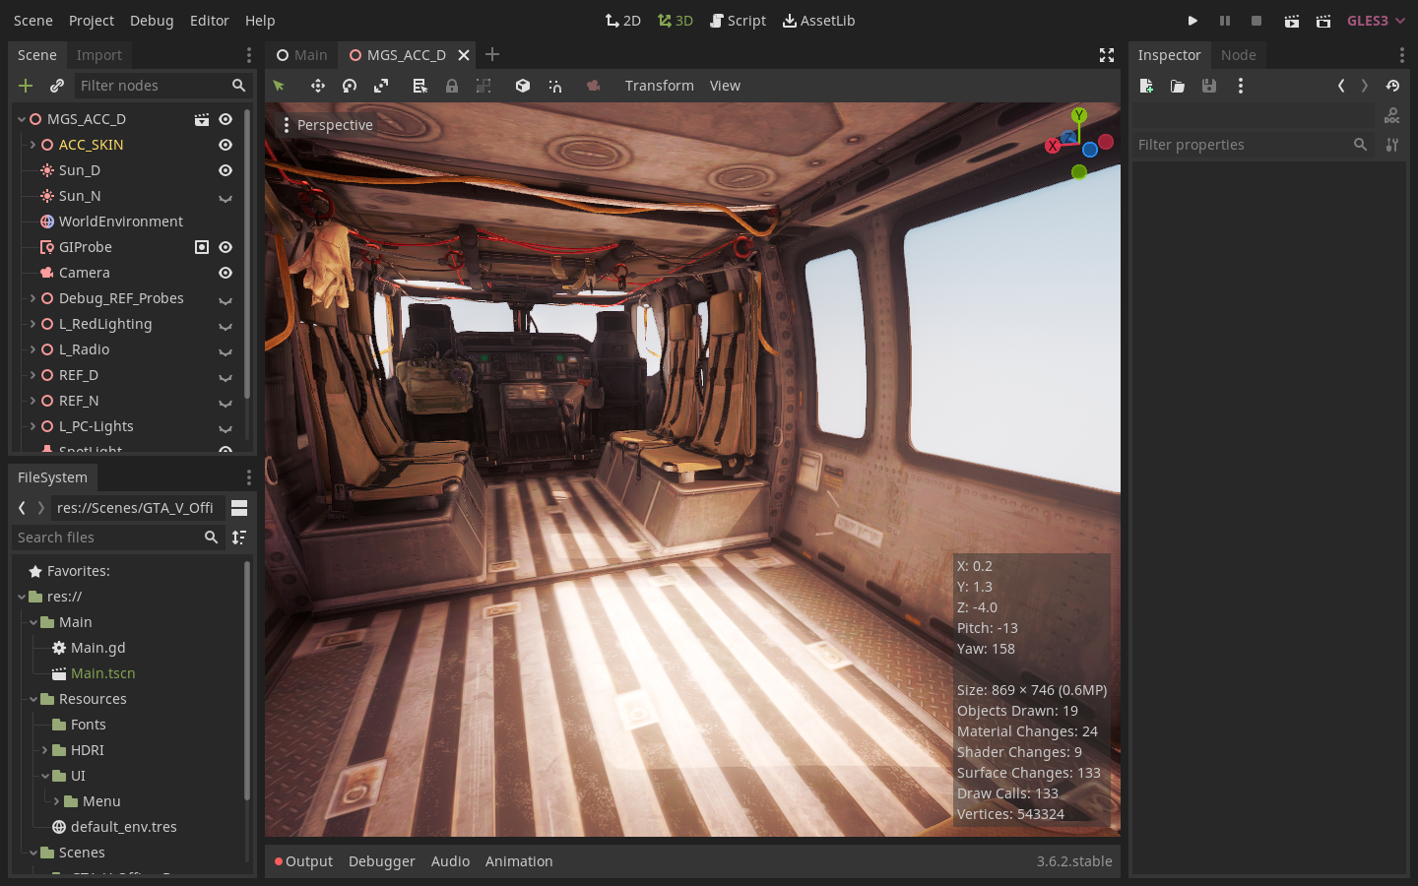Click the Filter nodes search field

tap(163, 86)
